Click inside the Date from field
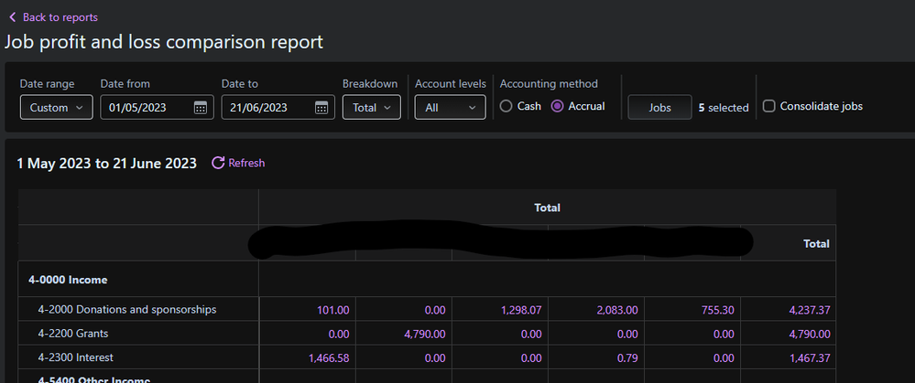Screen dimensions: 915x383 coord(147,108)
